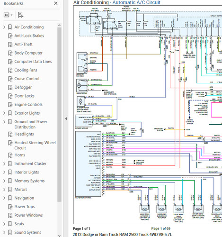Image resolution: width=222 pixels, height=237 pixels.
Task: Click the Power Windows bookmark icon
Action: pos(10,215)
